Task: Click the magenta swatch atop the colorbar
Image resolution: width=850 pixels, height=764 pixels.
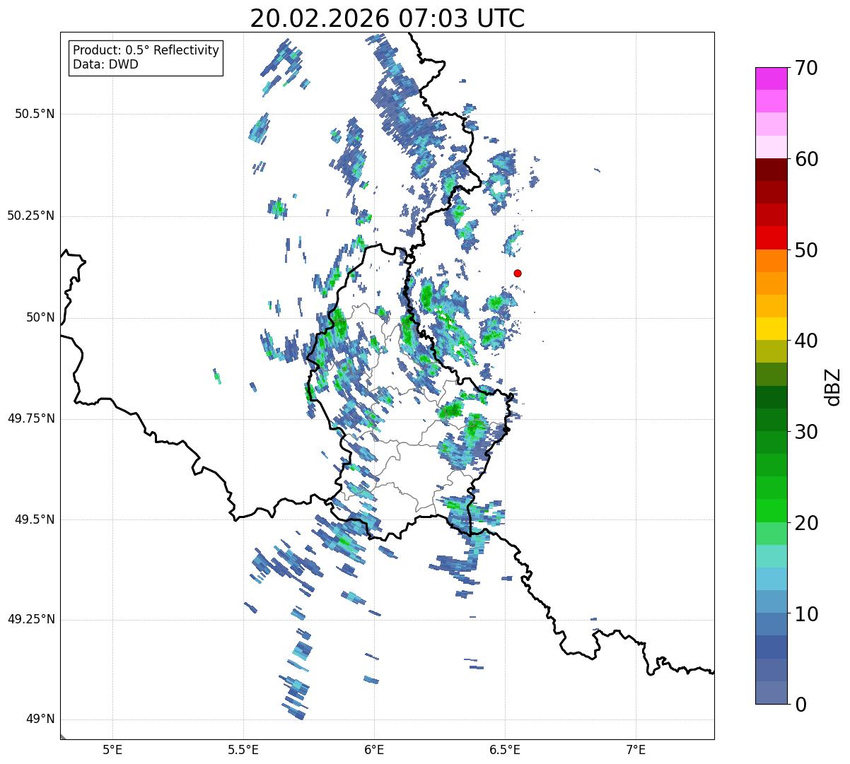Action: pyautogui.click(x=771, y=78)
